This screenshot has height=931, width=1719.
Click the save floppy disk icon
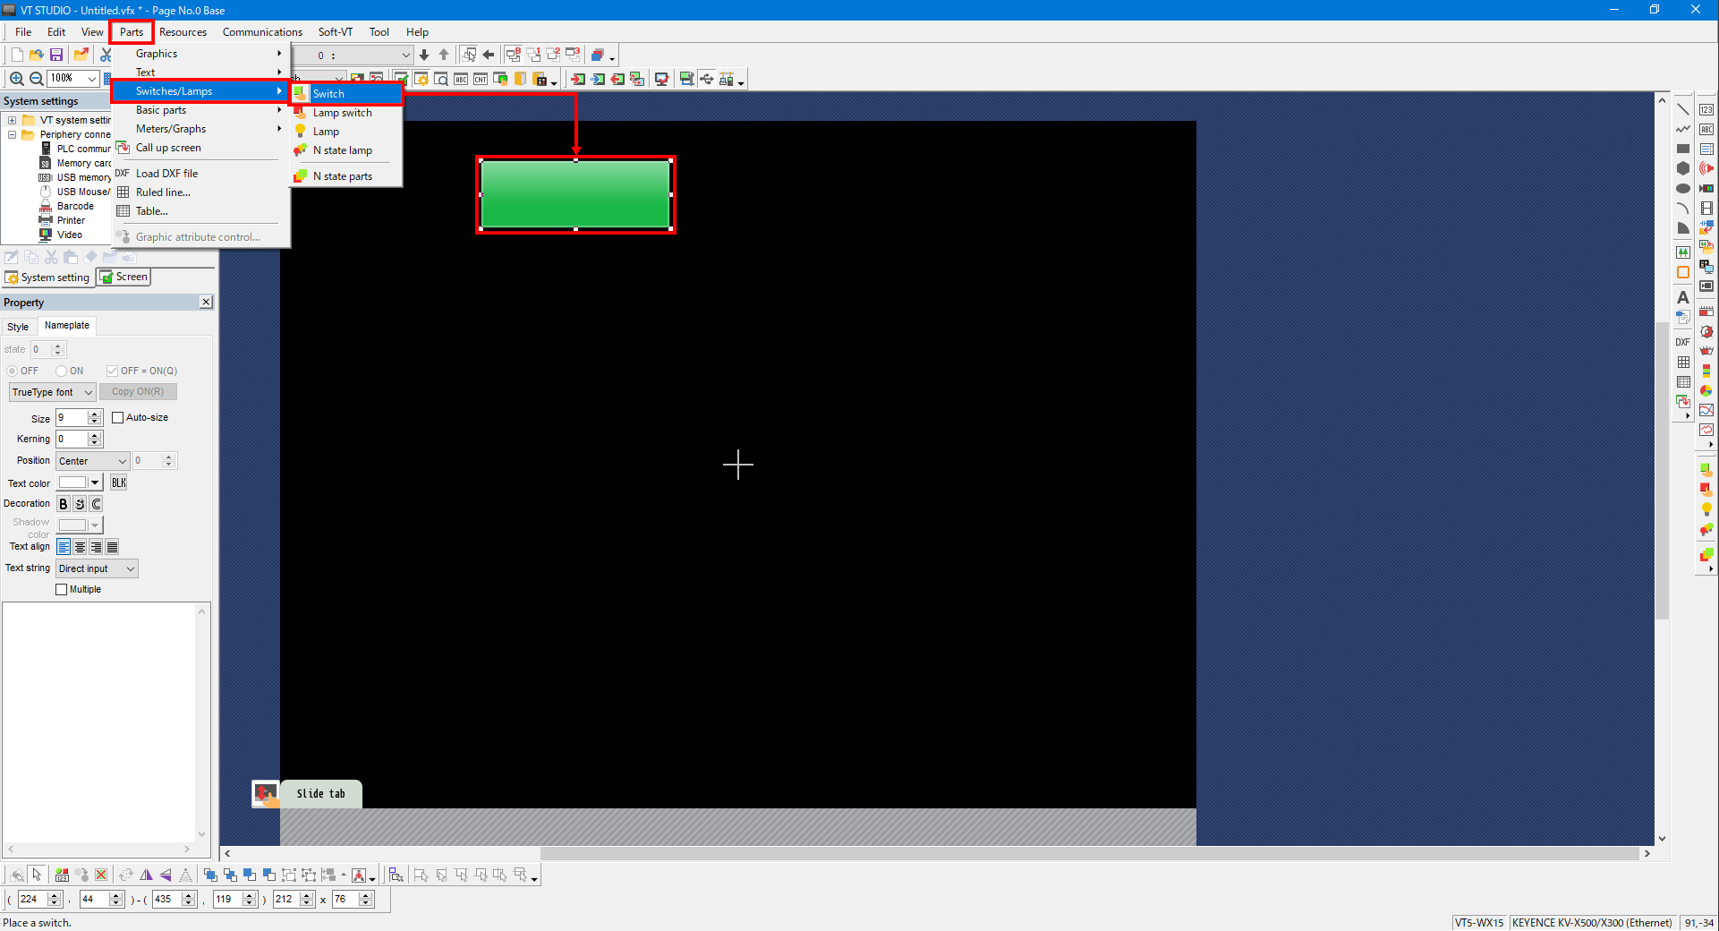pyautogui.click(x=56, y=55)
